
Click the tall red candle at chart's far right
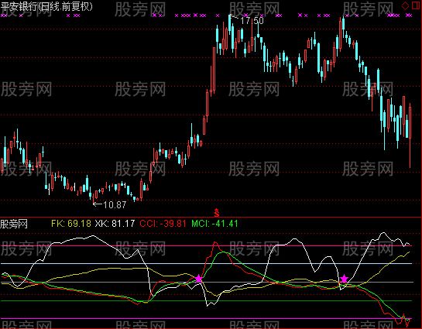click(x=410, y=135)
